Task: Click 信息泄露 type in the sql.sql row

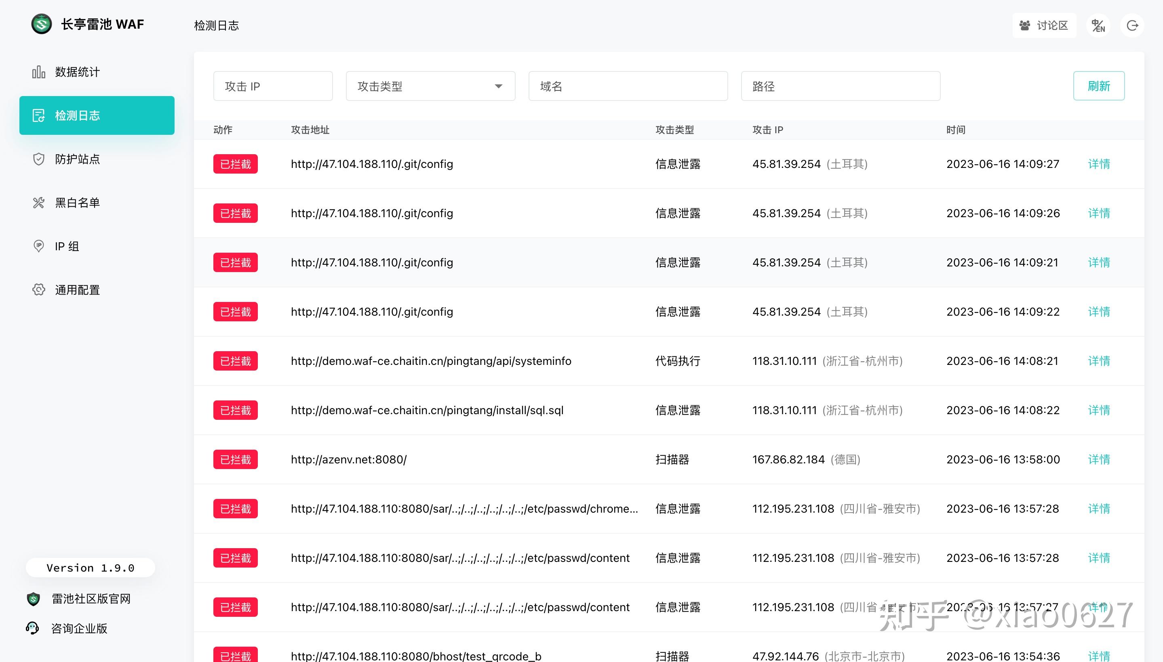Action: [x=678, y=410]
